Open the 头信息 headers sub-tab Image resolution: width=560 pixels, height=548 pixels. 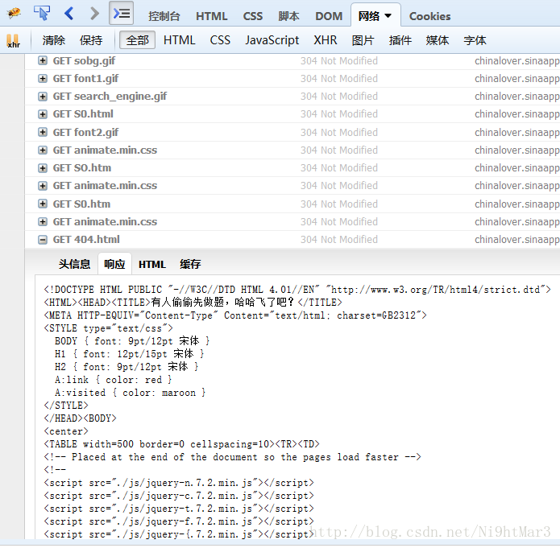click(x=74, y=265)
